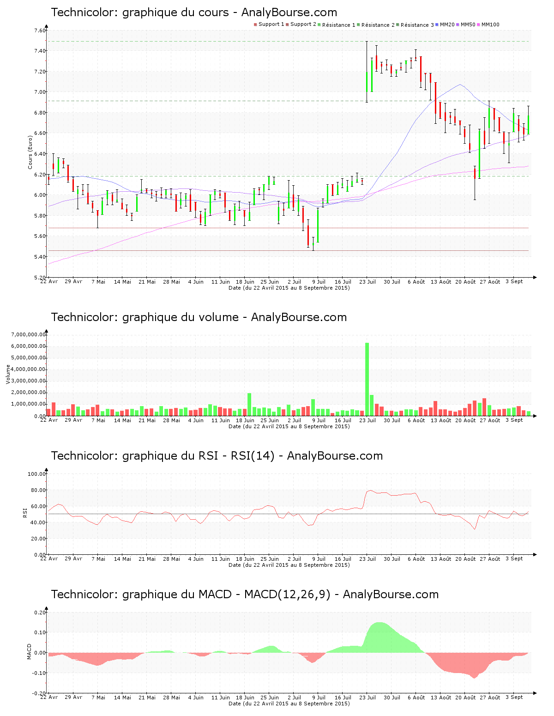The height and width of the screenshot is (716, 554).
Task: Click the 100.00 value on RSI axis
Action: (x=36, y=474)
